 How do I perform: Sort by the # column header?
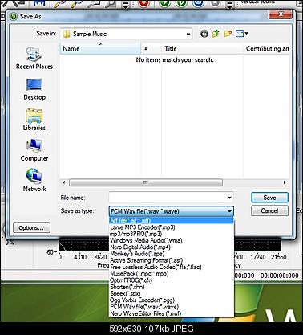(x=151, y=48)
